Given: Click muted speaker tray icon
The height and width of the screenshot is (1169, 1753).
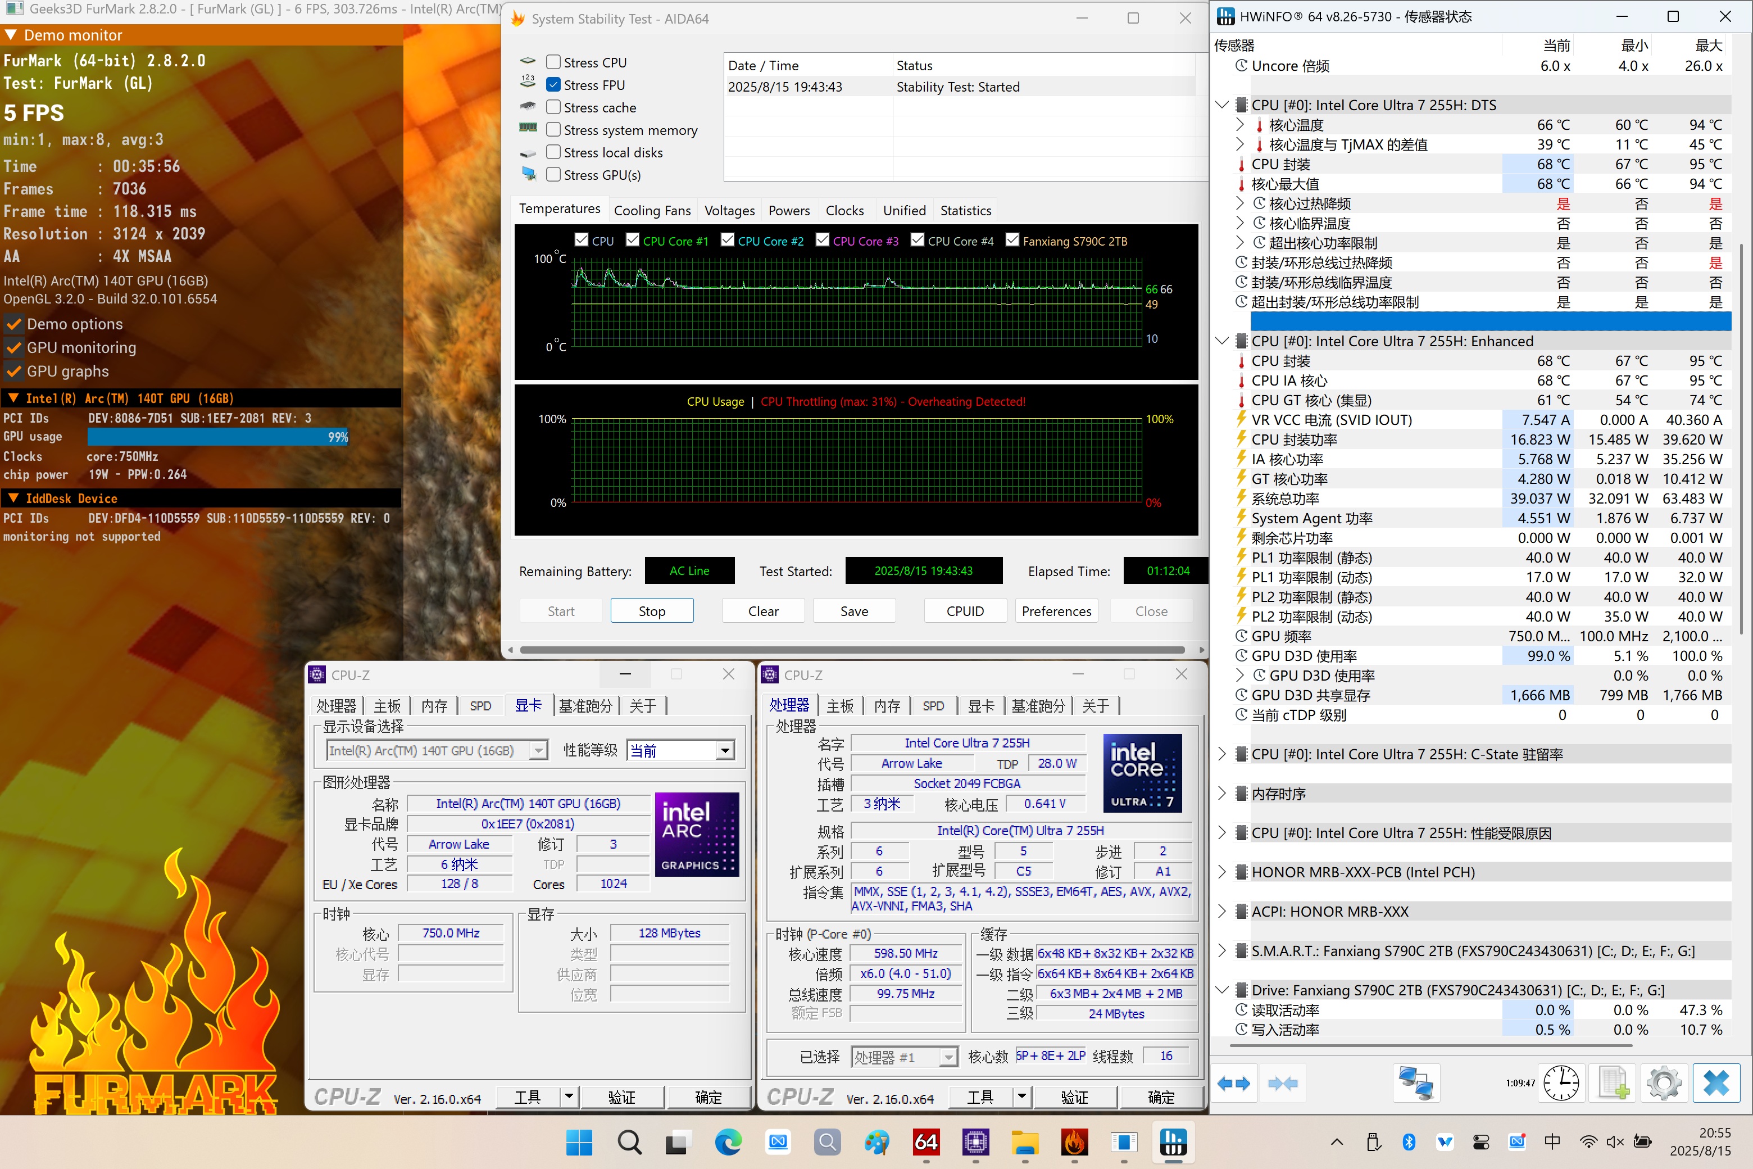Looking at the screenshot, I should tap(1615, 1141).
